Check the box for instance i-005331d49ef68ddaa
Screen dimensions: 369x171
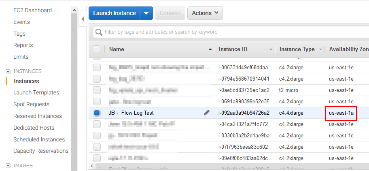(97, 68)
